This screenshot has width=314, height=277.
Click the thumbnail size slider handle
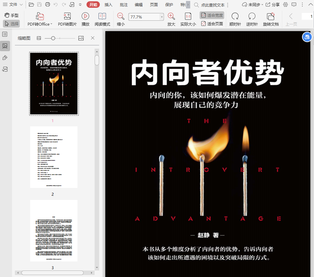53,38
